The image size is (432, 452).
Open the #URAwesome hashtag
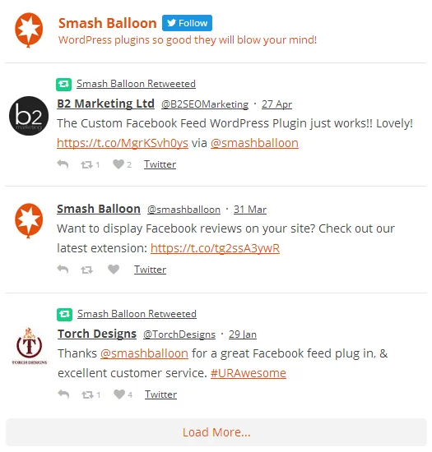click(x=249, y=373)
